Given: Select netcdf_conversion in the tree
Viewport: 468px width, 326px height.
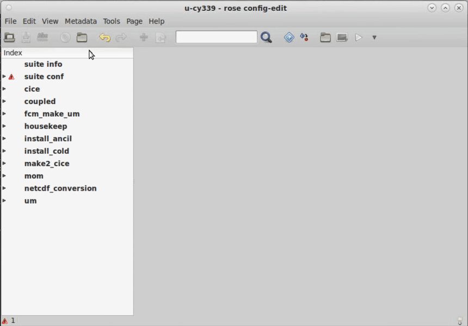Looking at the screenshot, I should tap(60, 189).
